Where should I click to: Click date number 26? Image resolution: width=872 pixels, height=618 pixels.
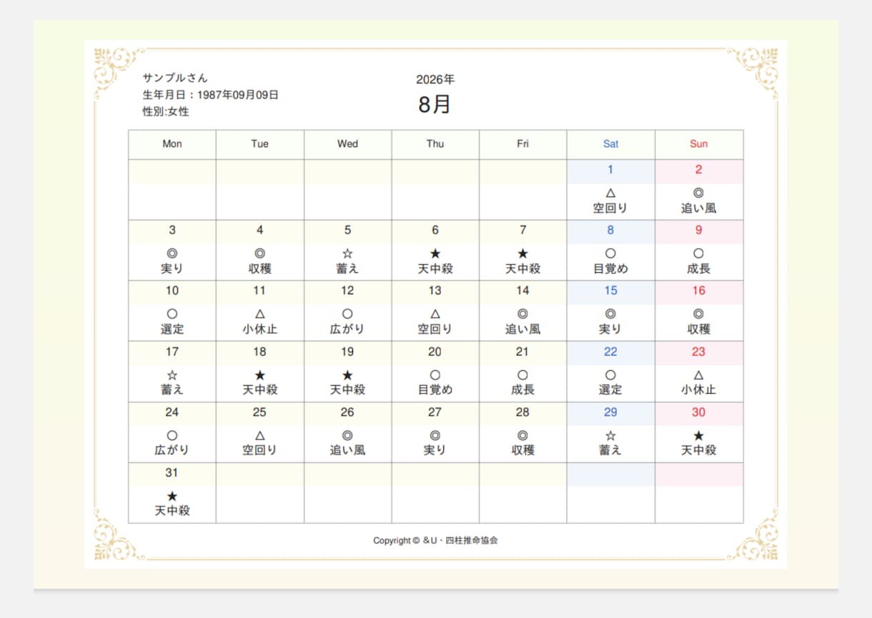click(x=347, y=412)
